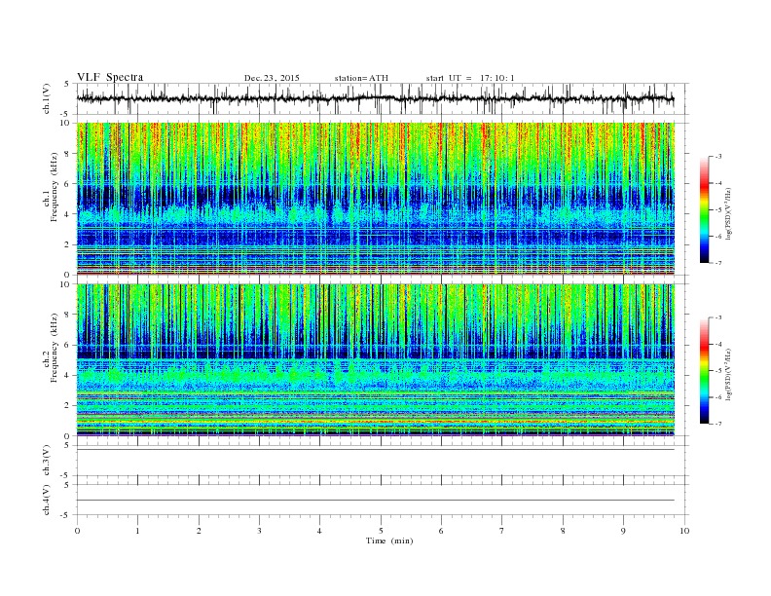Image resolution: width=771 pixels, height=596 pixels.
Task: Click the "-3" value on ch.1 color bar
Action: point(718,157)
